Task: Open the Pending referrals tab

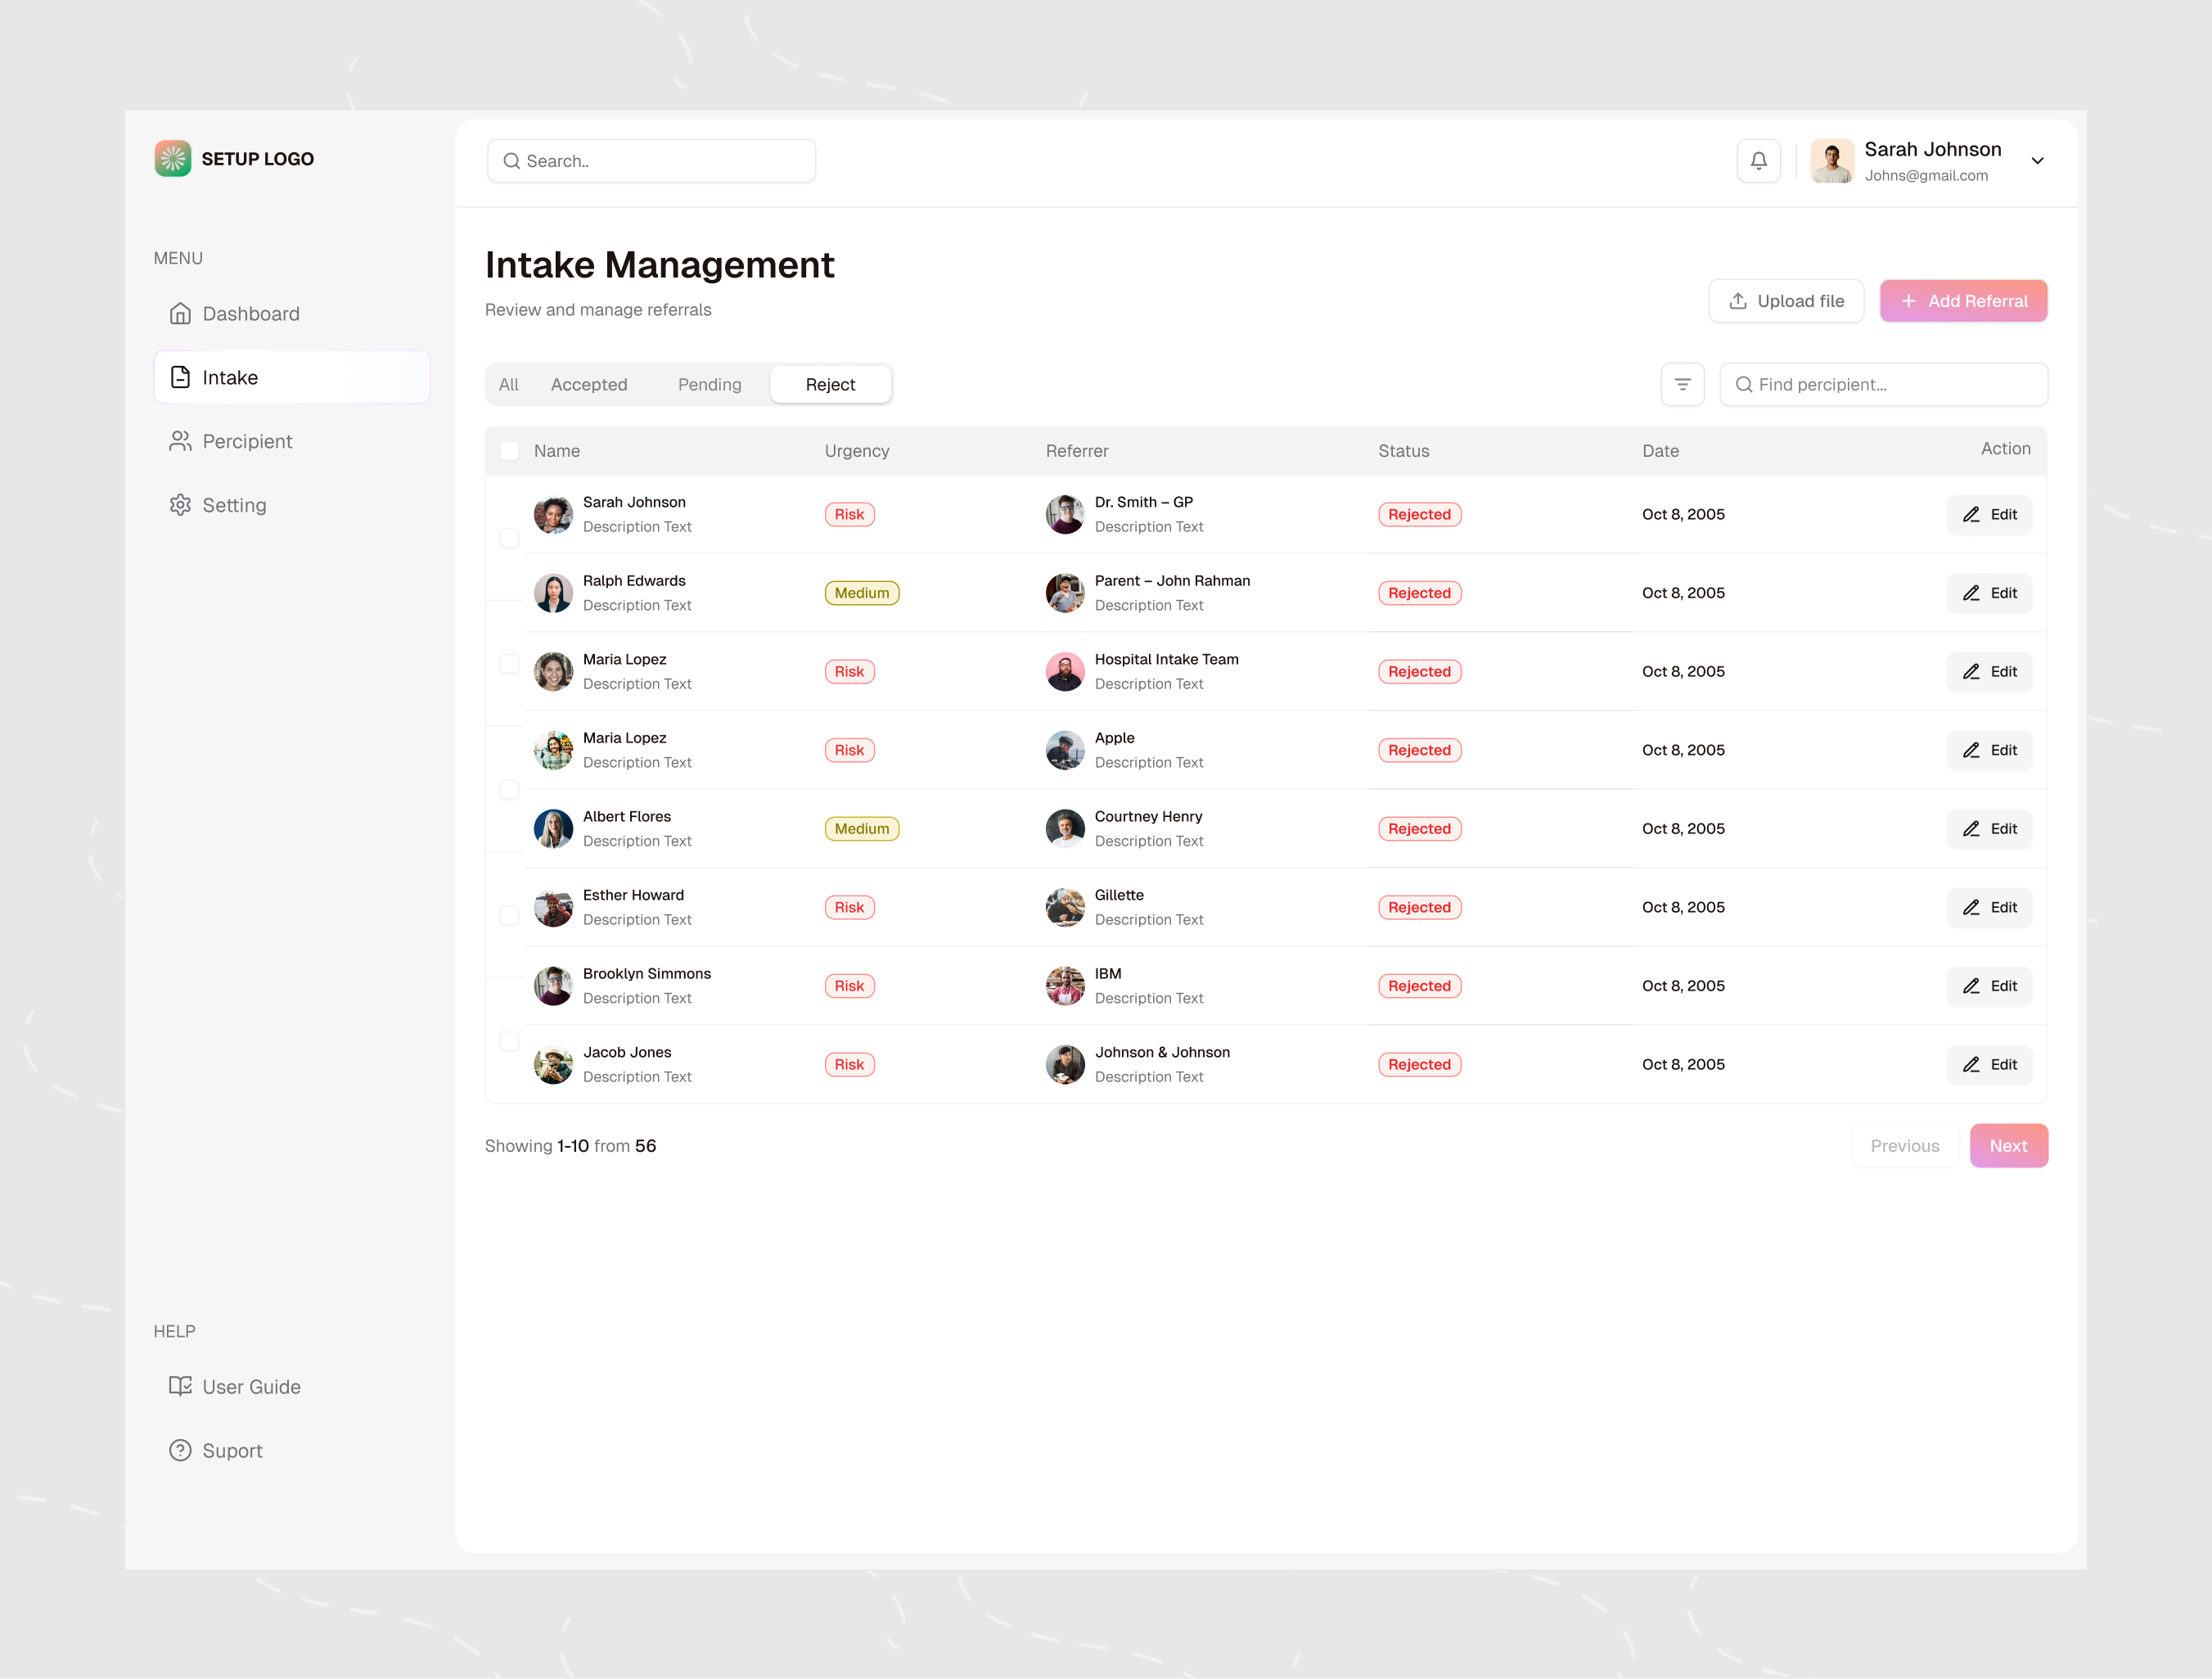Action: pos(709,383)
